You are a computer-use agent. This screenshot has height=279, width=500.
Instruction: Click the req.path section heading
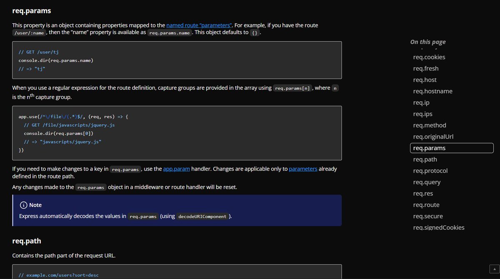point(26,241)
